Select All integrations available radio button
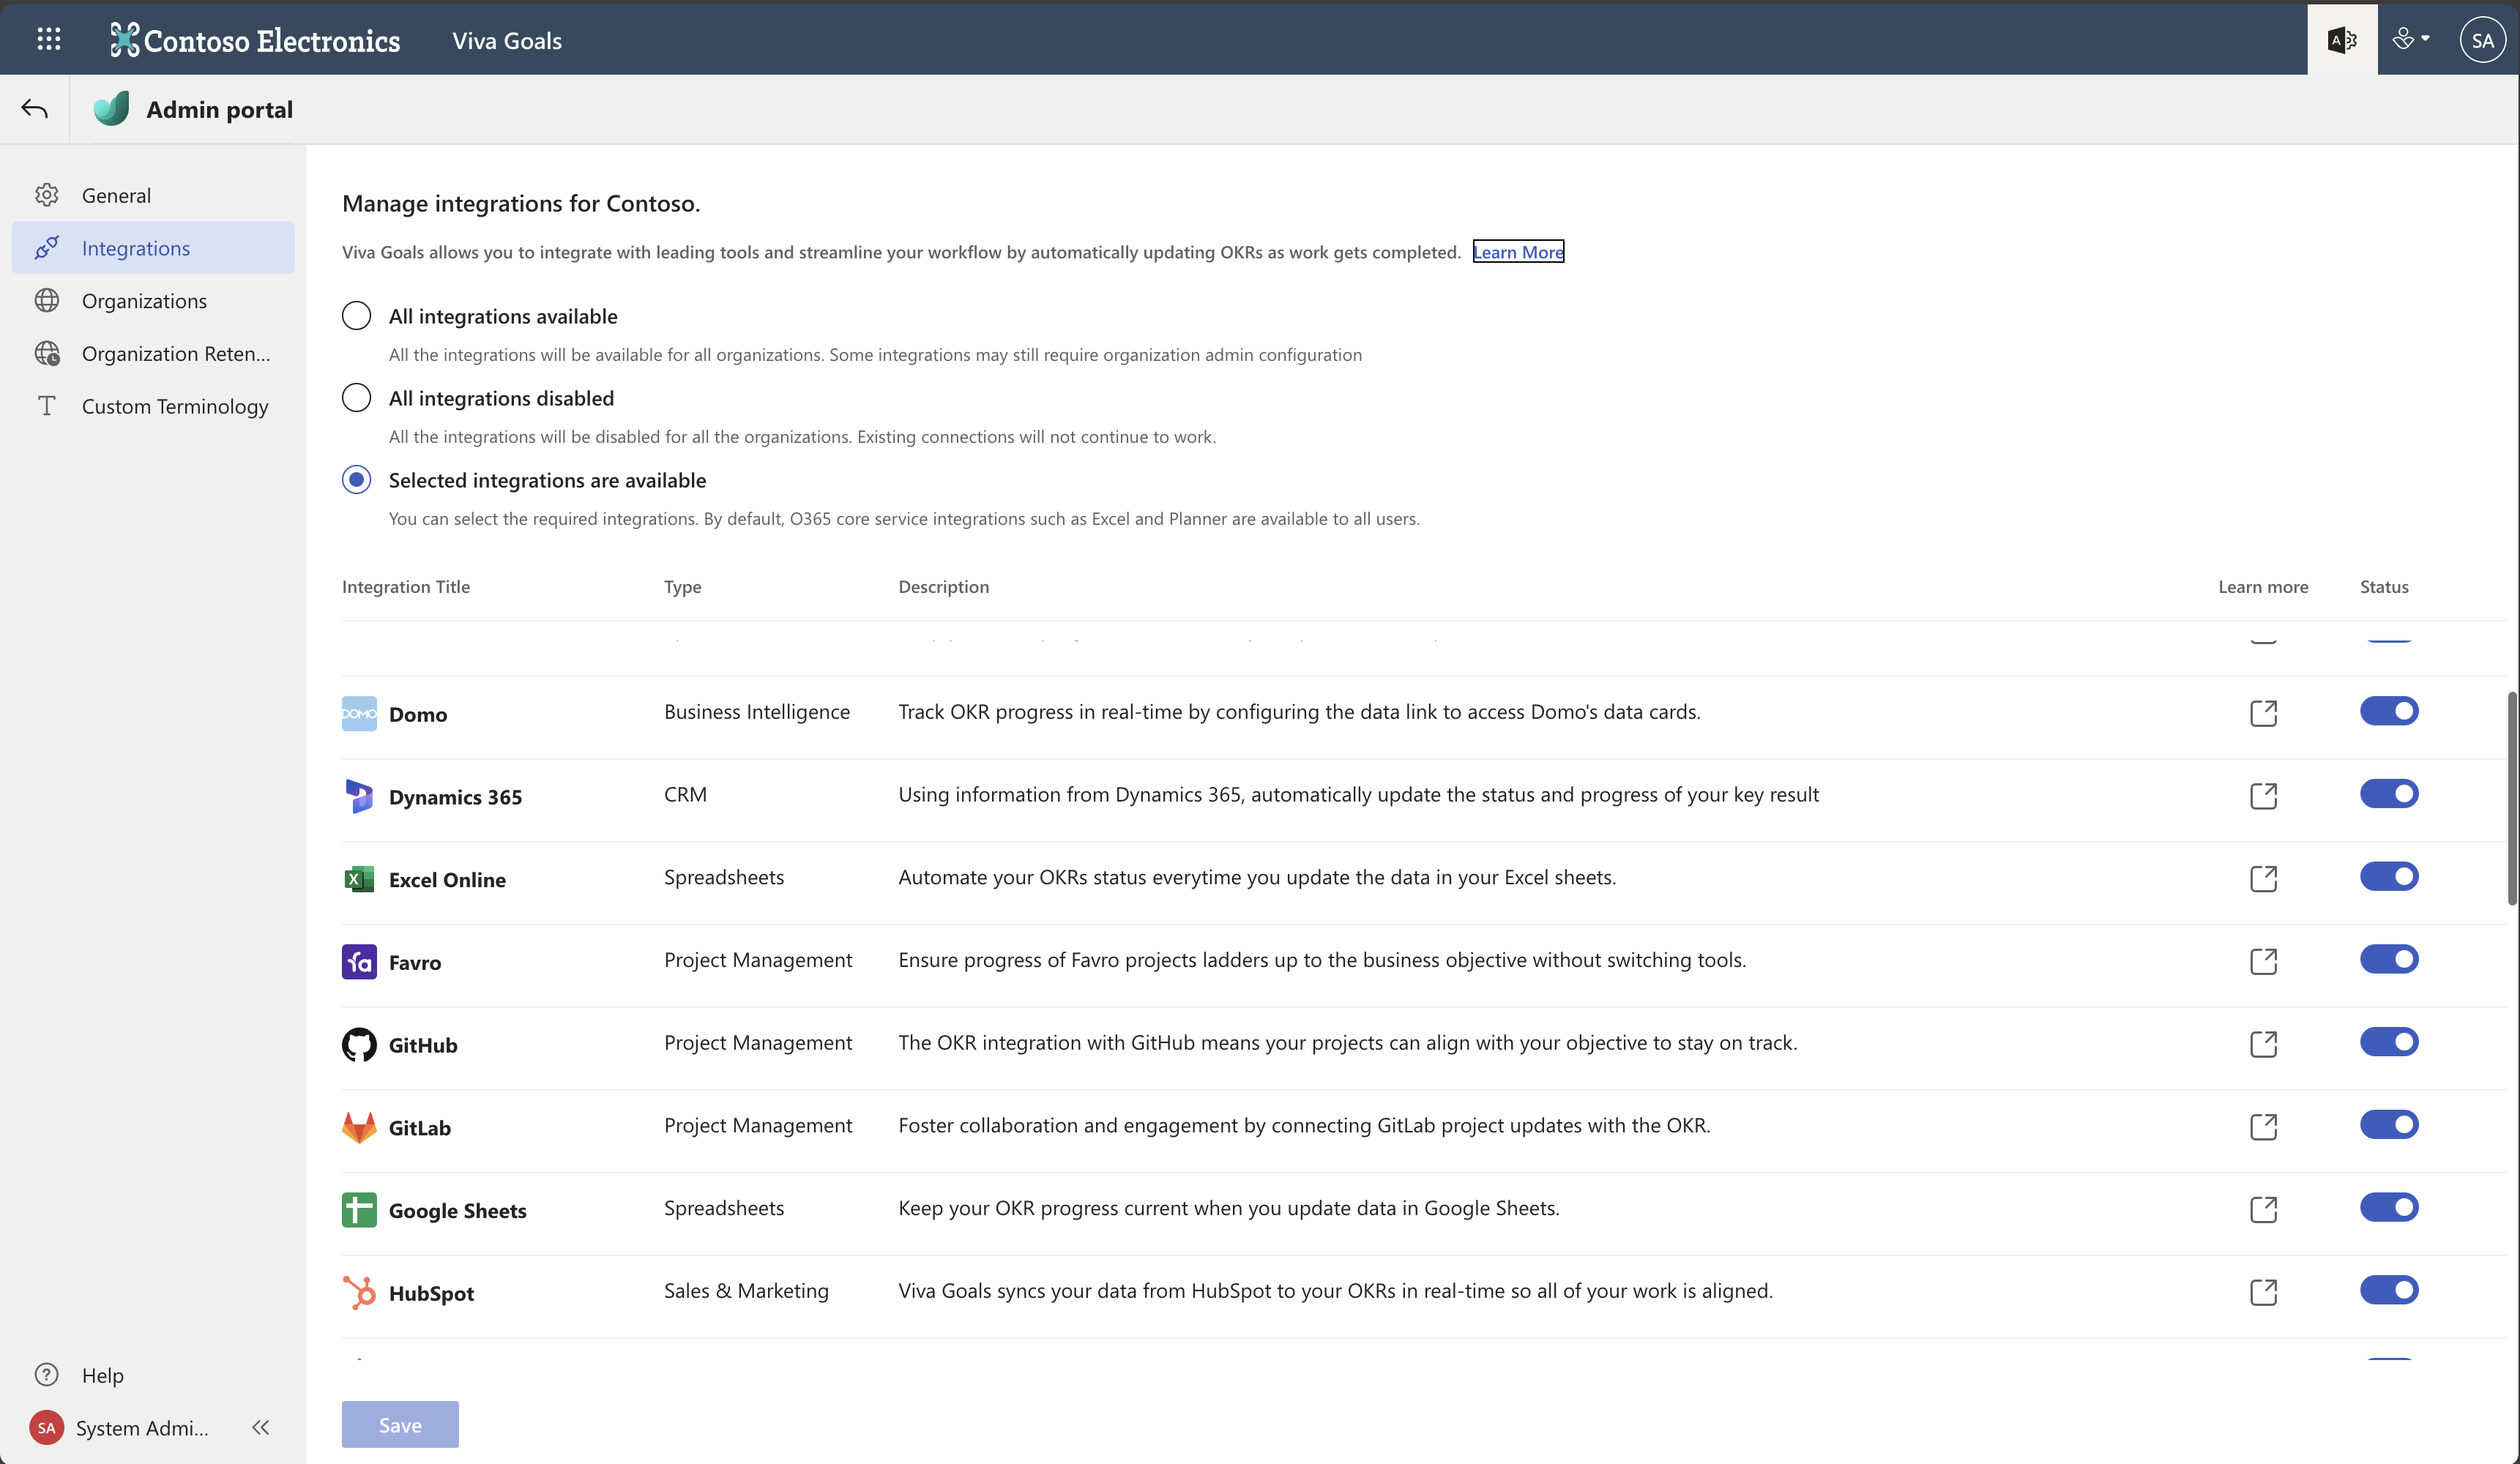2520x1464 pixels. click(x=357, y=316)
